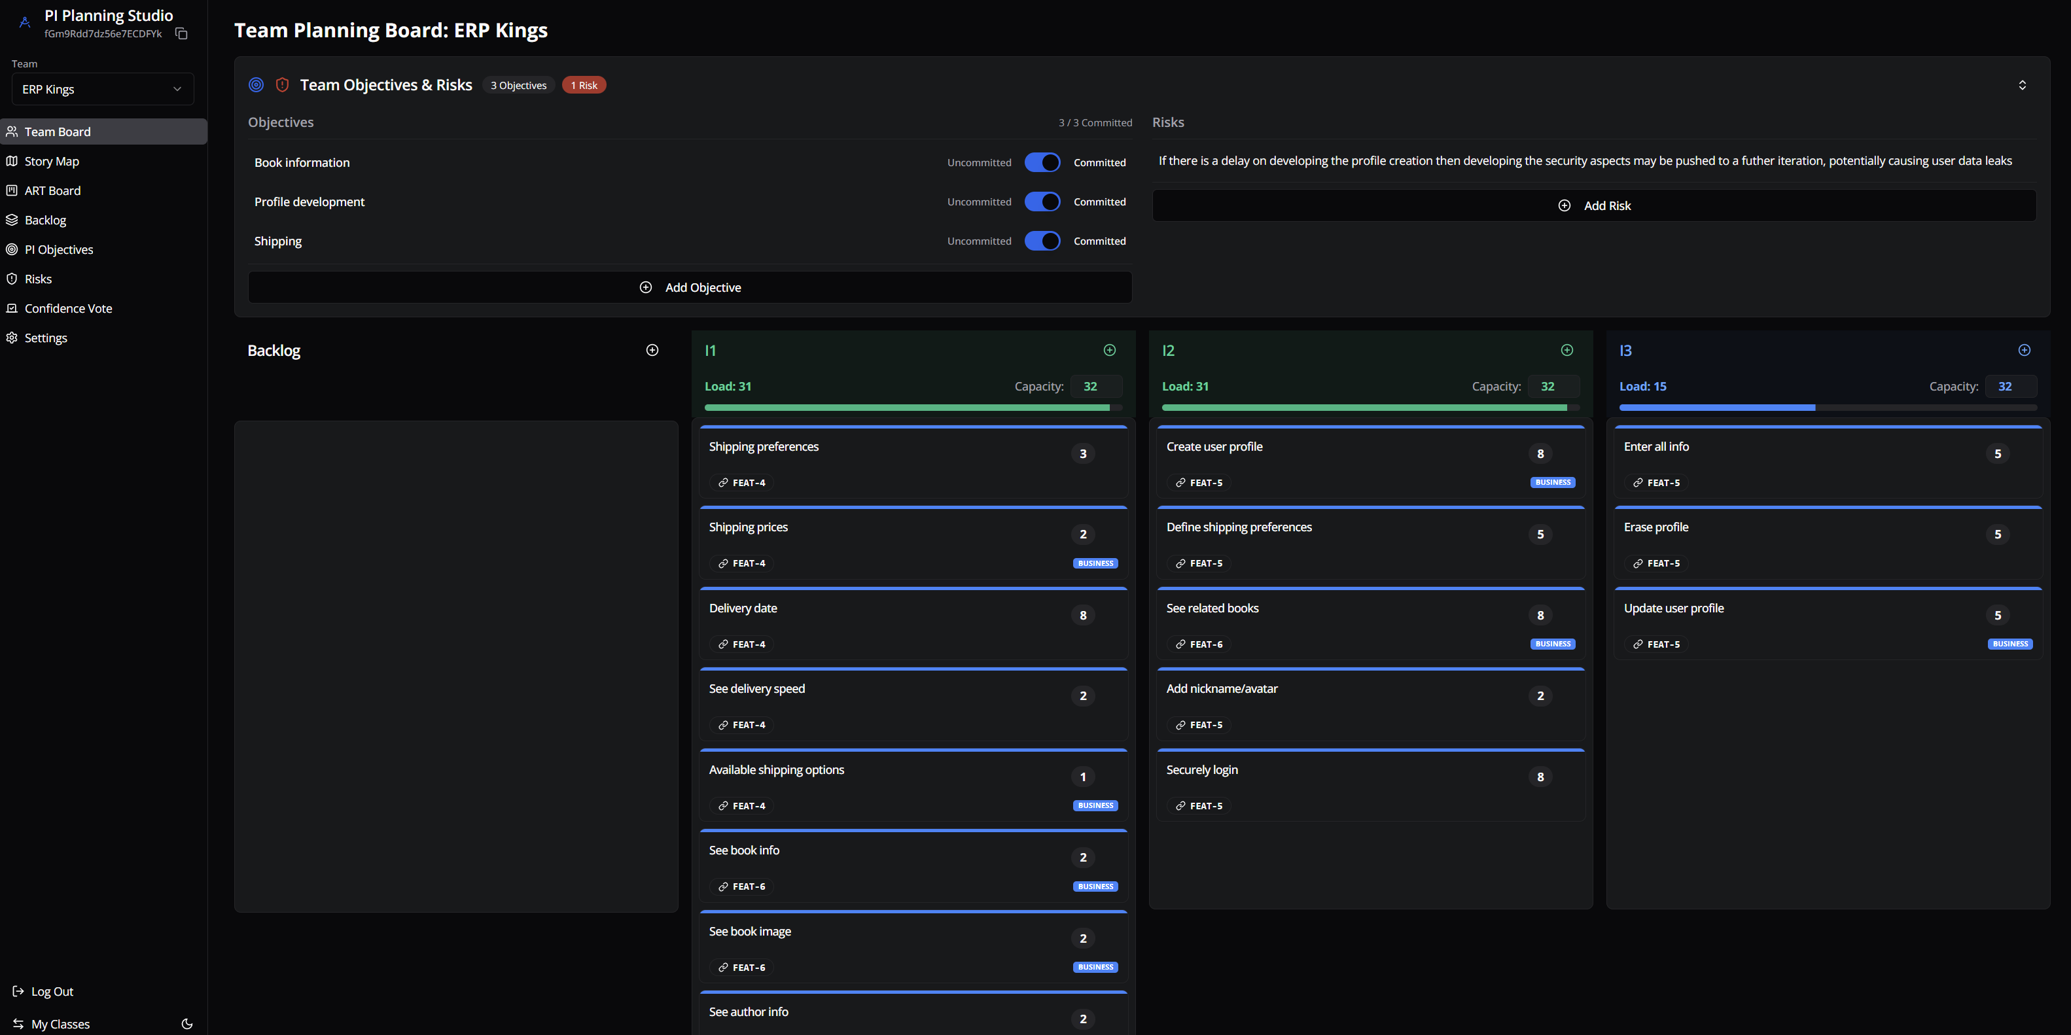Open Confidence Vote page
Image resolution: width=2071 pixels, height=1035 pixels.
(103, 309)
